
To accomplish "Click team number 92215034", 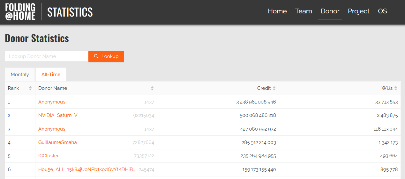I will coord(144,116).
